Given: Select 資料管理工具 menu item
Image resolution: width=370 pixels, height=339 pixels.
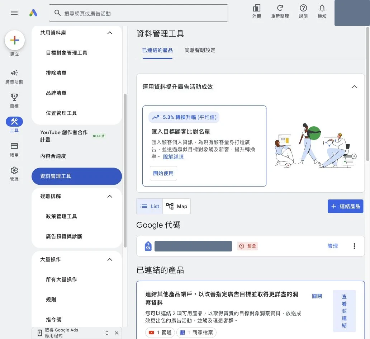Looking at the screenshot, I should coord(77,176).
